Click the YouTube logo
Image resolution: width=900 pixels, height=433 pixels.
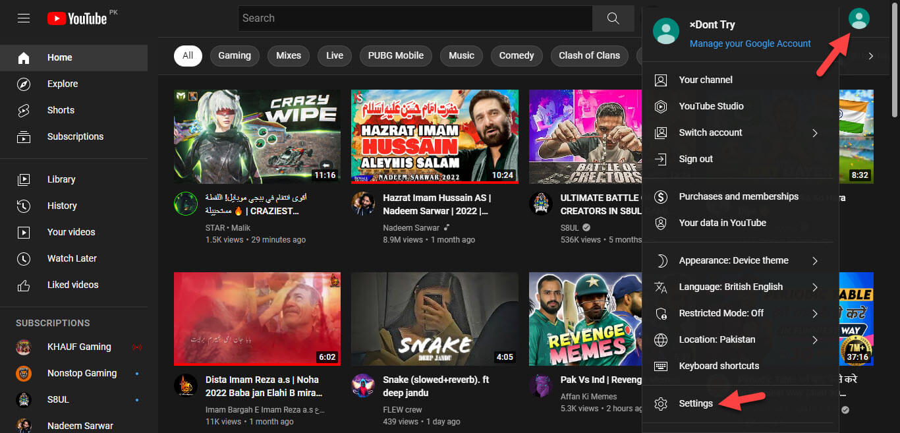coord(77,18)
